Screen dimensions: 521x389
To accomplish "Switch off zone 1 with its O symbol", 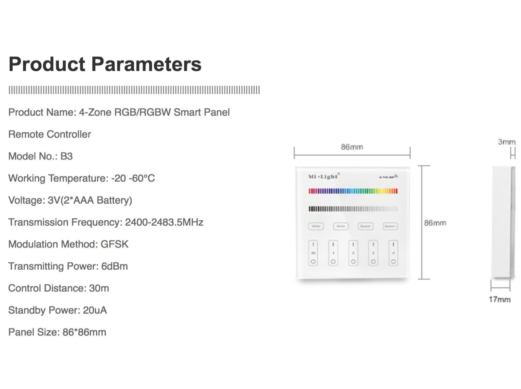I will click(333, 262).
